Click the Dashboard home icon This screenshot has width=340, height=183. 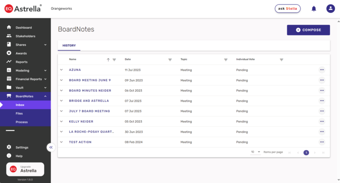click(x=9, y=27)
